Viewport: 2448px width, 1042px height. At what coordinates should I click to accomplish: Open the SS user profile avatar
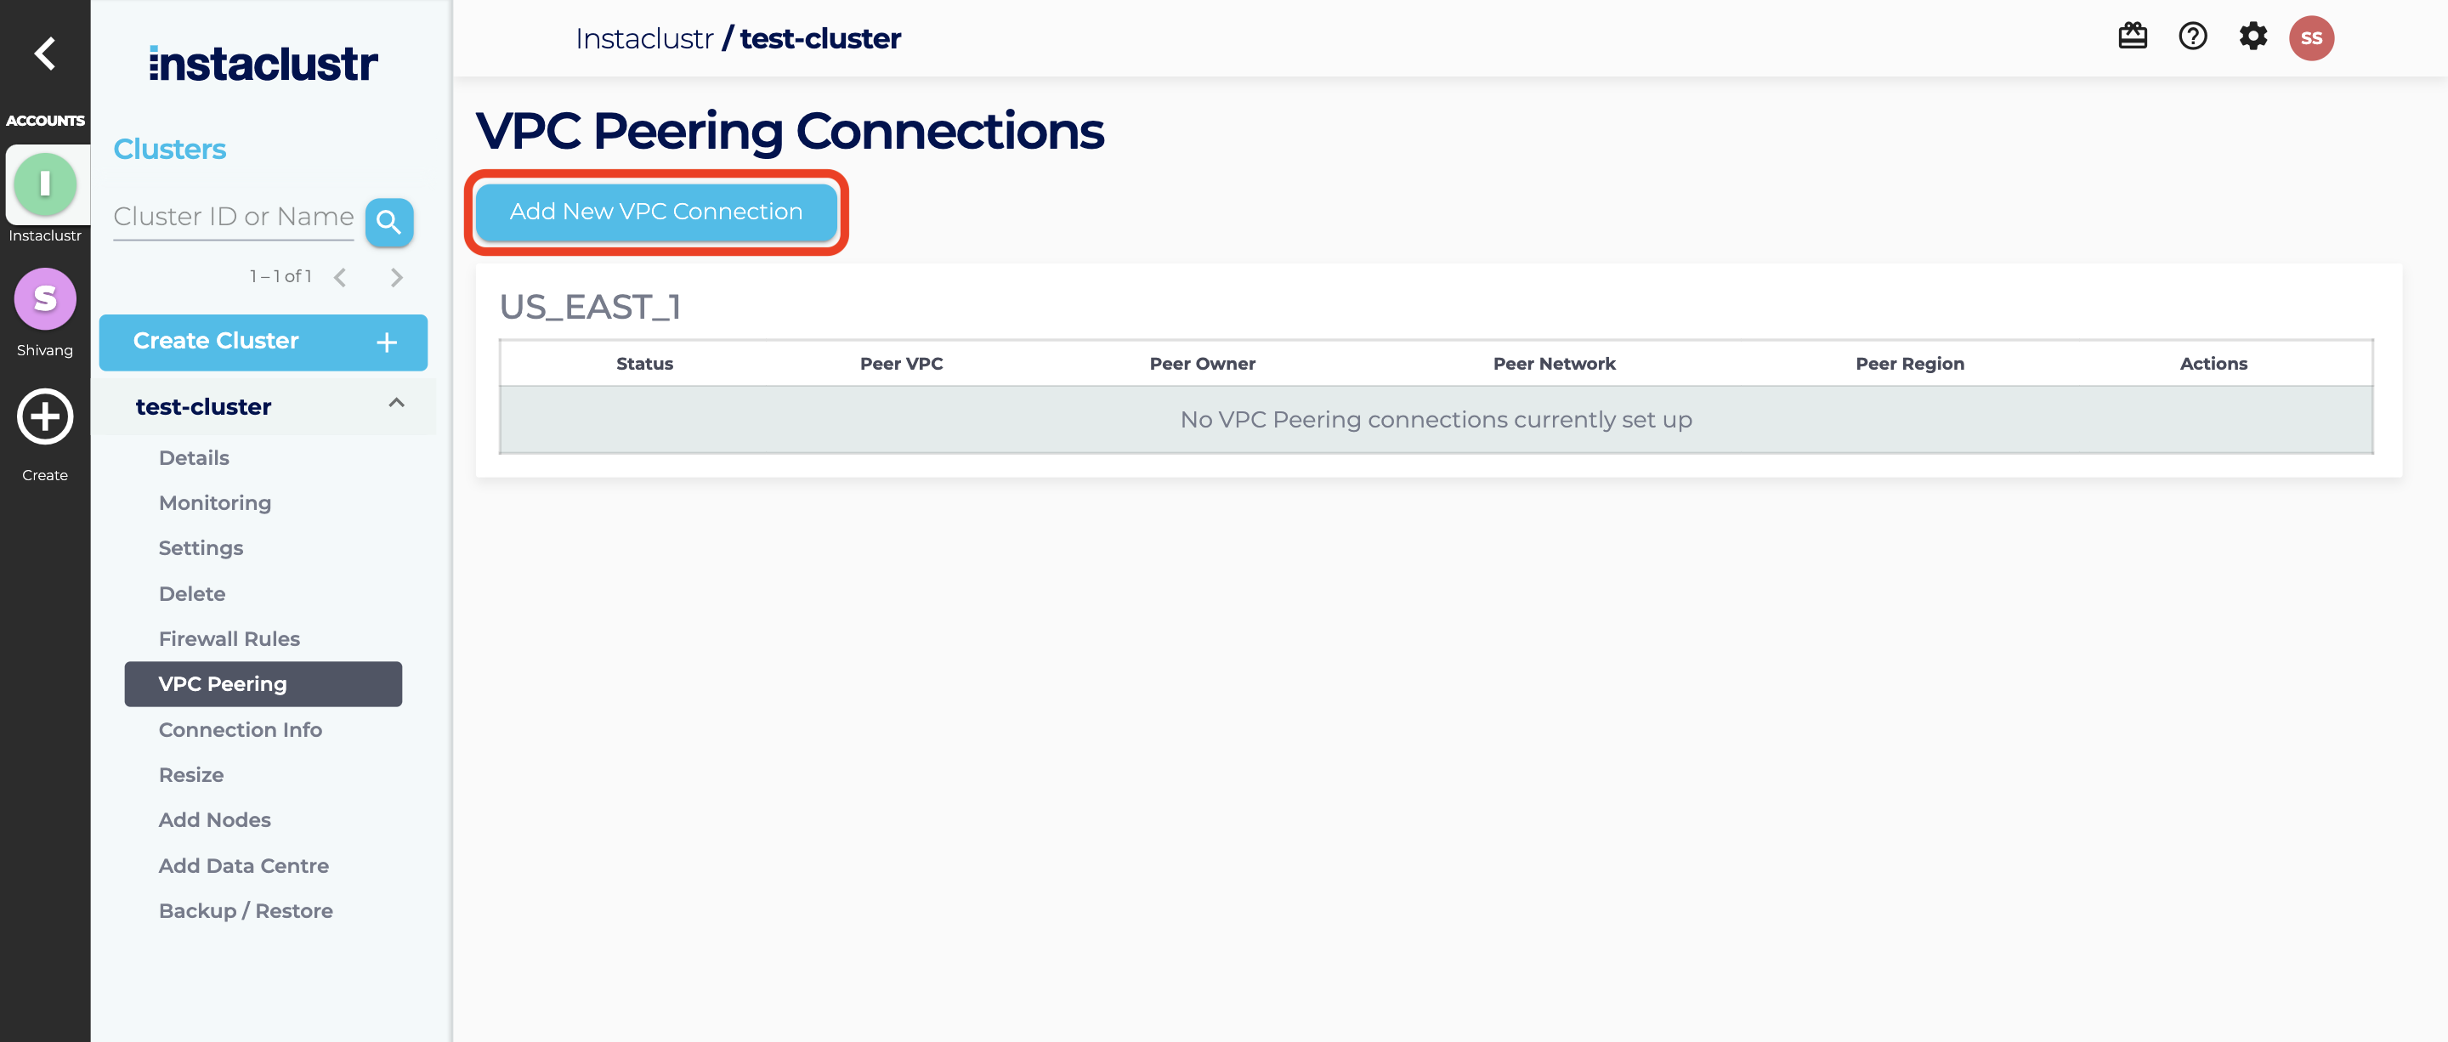point(2310,38)
